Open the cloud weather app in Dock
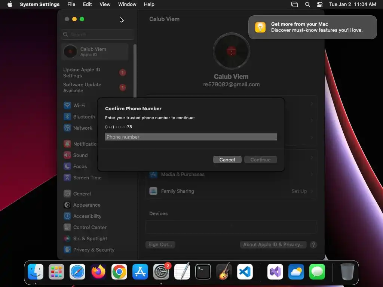The width and height of the screenshot is (383, 287). (x=296, y=272)
